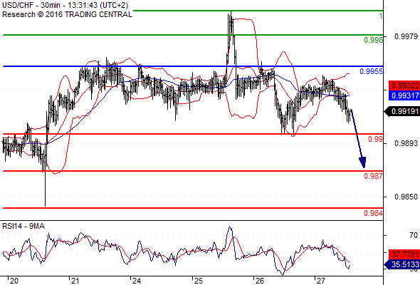Click the red 37.7781 RSI value tag
420x285 pixels.
[x=404, y=254]
